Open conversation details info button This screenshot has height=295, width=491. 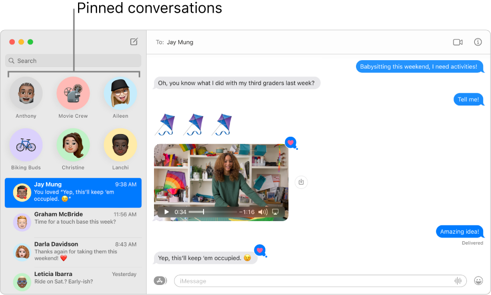coord(477,42)
